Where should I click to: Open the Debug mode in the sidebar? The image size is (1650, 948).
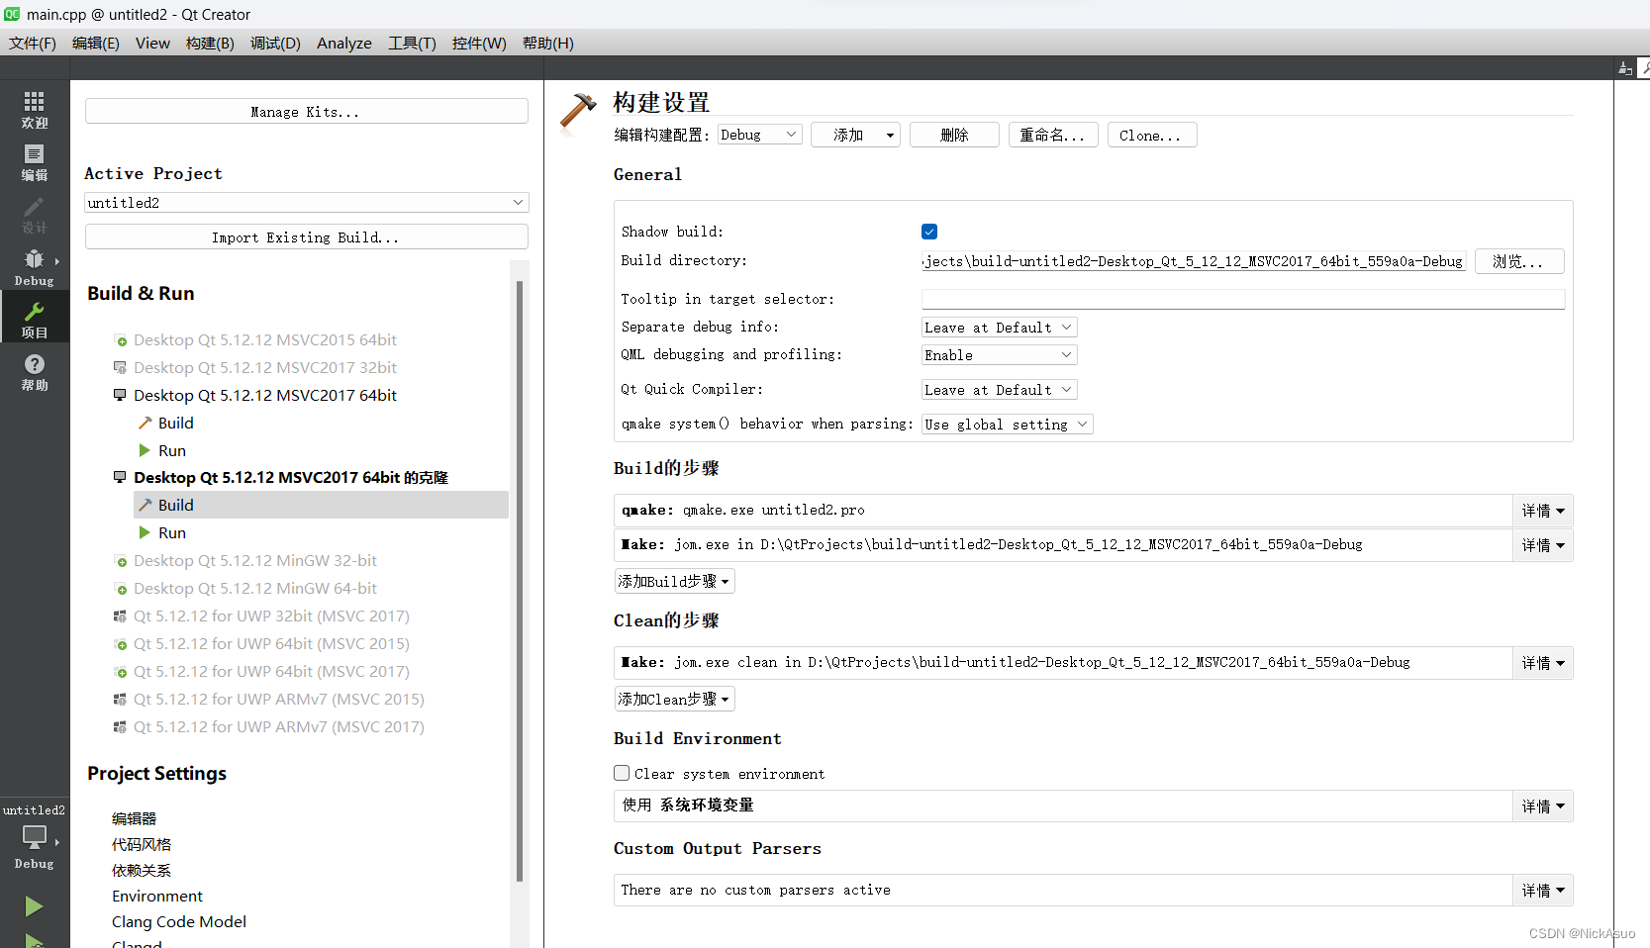(35, 267)
